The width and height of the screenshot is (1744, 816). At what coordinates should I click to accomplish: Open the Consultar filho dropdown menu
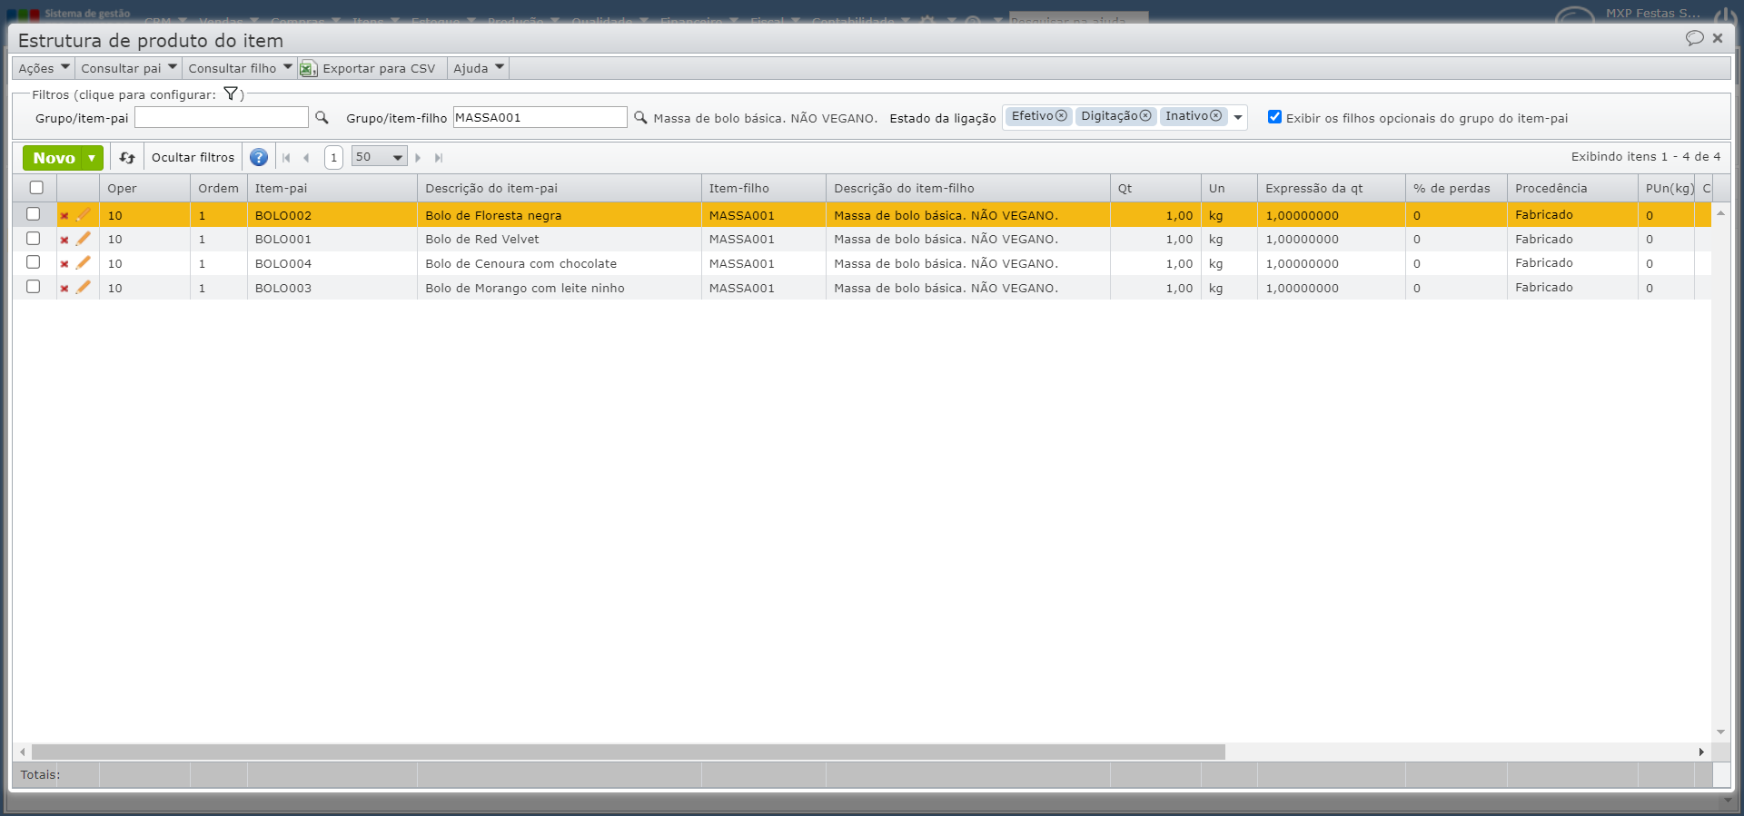(240, 68)
